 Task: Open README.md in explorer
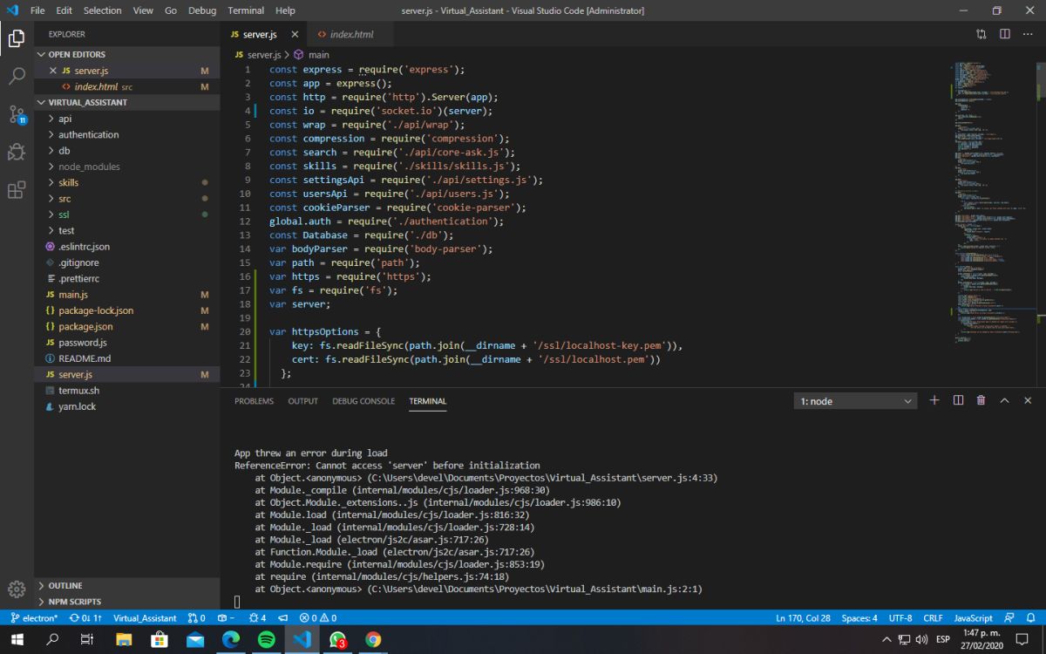pyautogui.click(x=126, y=358)
